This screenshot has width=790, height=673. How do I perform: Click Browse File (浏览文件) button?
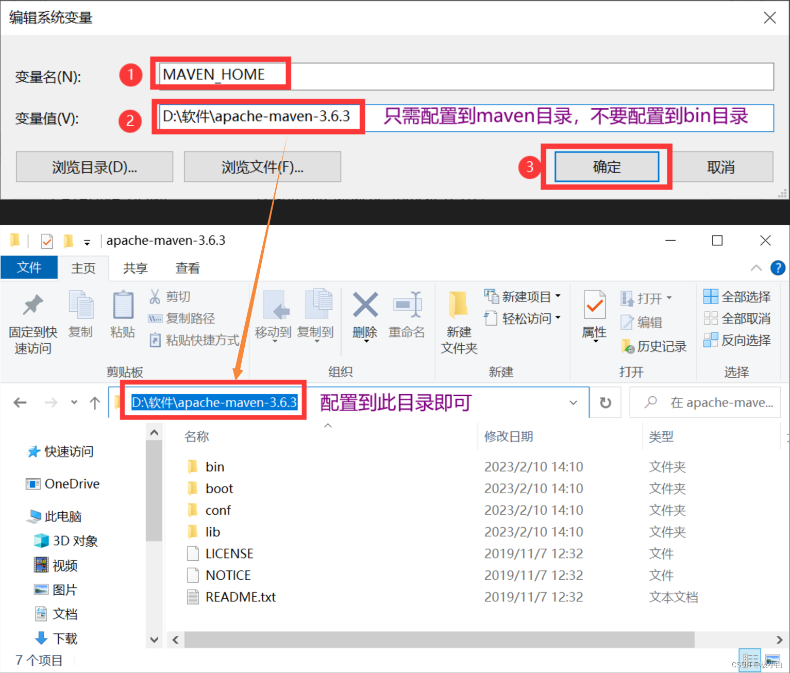click(x=263, y=167)
